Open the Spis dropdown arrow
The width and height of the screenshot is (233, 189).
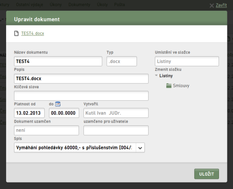(140, 148)
